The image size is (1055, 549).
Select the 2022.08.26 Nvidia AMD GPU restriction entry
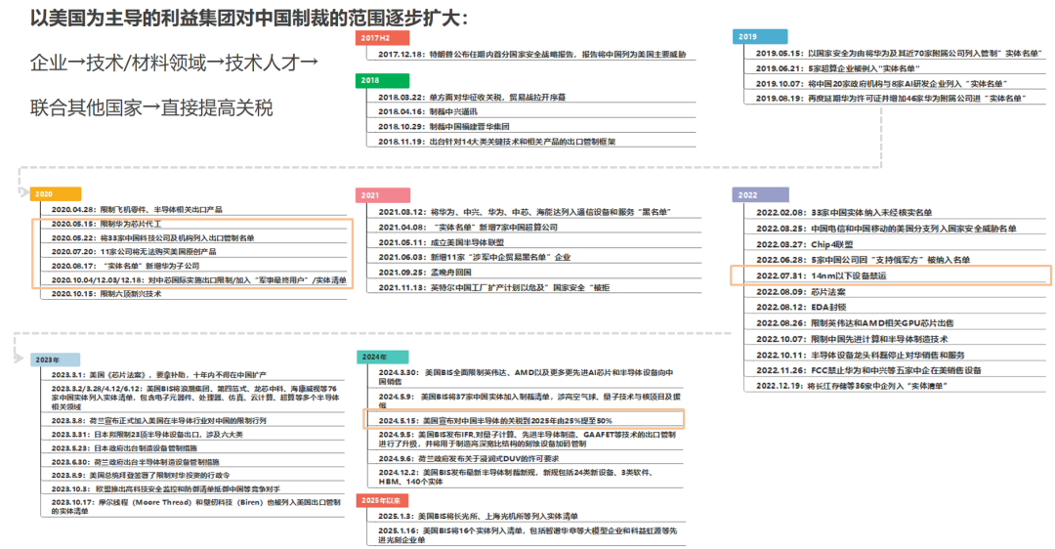(x=855, y=323)
